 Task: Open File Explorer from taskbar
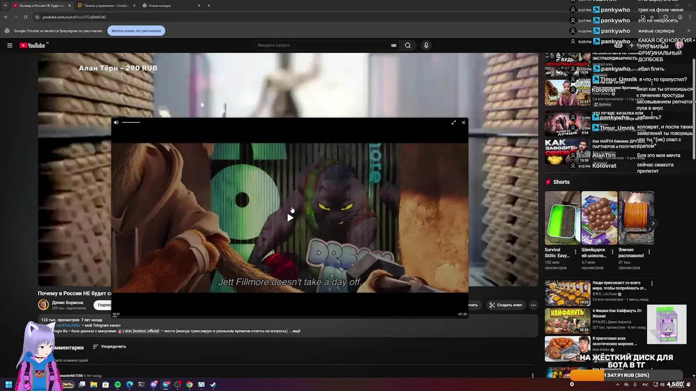[94, 384]
